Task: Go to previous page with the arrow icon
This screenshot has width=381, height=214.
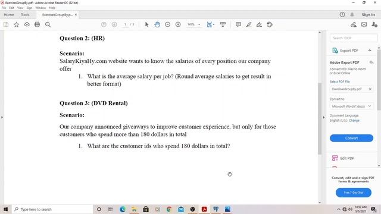Action: [x=104, y=24]
